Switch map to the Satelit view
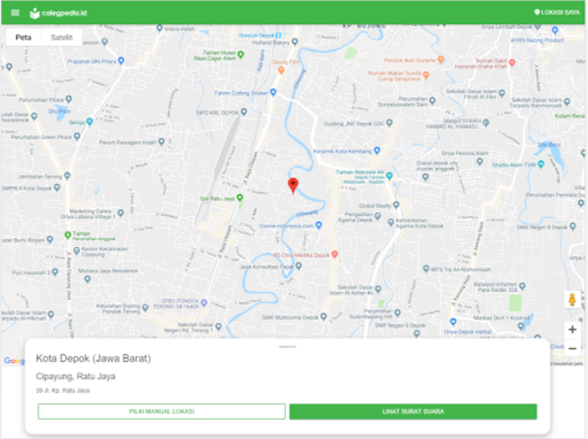The height and width of the screenshot is (439, 588). pos(62,38)
